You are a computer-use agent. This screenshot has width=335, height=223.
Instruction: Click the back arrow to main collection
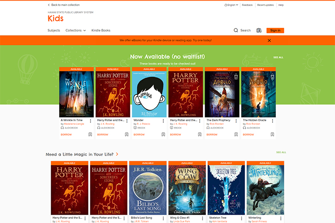tap(49, 5)
